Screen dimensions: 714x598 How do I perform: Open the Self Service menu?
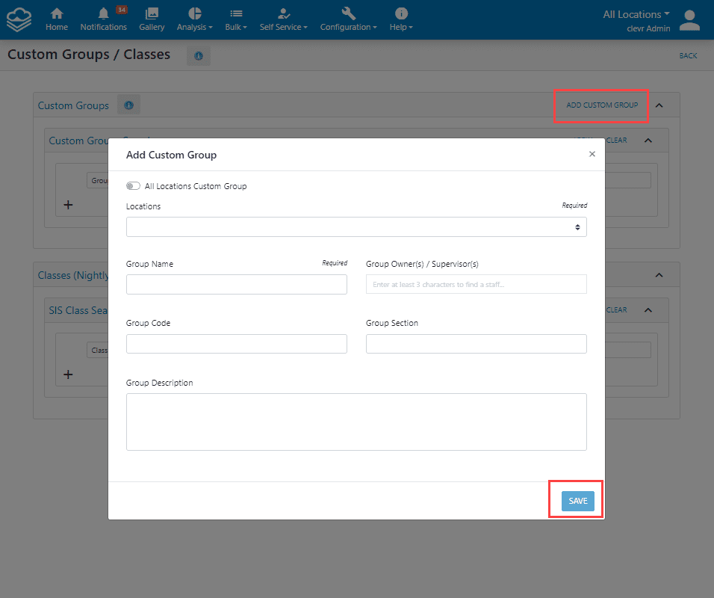point(283,19)
